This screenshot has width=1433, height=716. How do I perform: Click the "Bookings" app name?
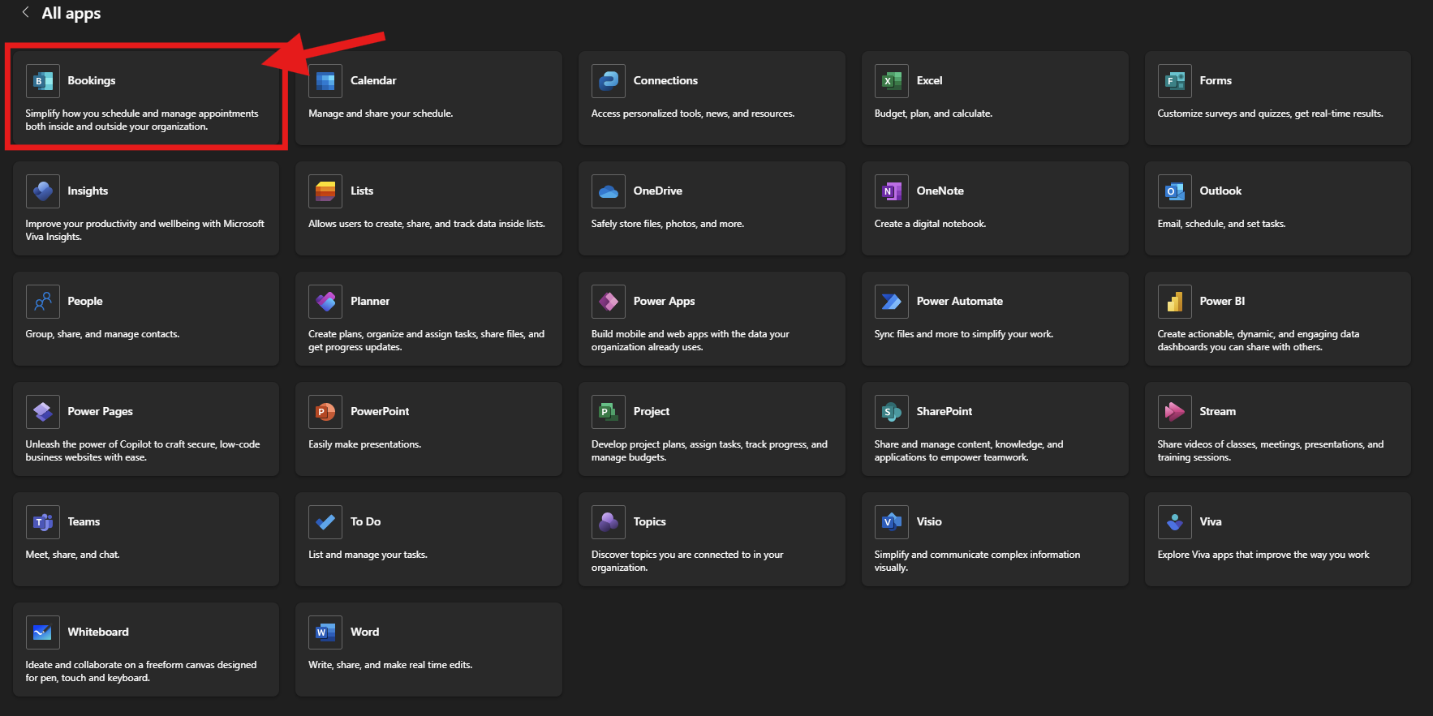(x=92, y=80)
